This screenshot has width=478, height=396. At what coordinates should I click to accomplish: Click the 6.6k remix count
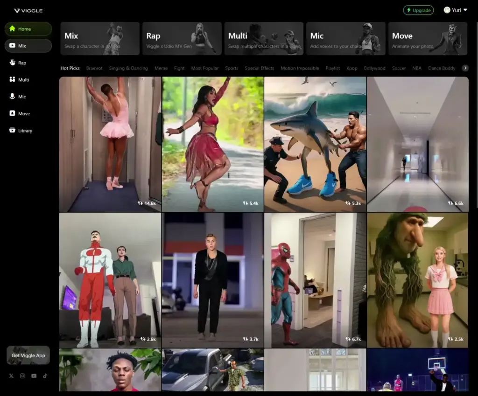(x=456, y=203)
